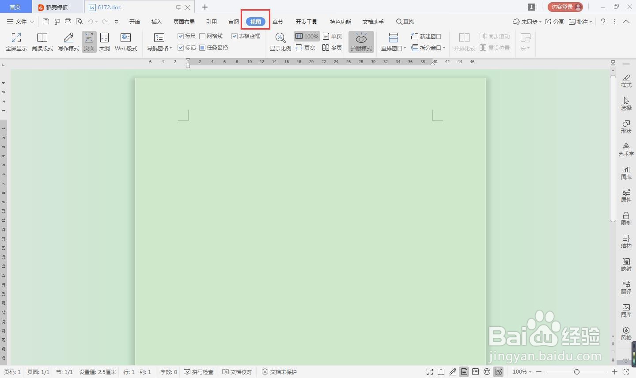Select the 全屏显示 full-screen view icon
Screen dimensions: 636x378
click(x=16, y=42)
